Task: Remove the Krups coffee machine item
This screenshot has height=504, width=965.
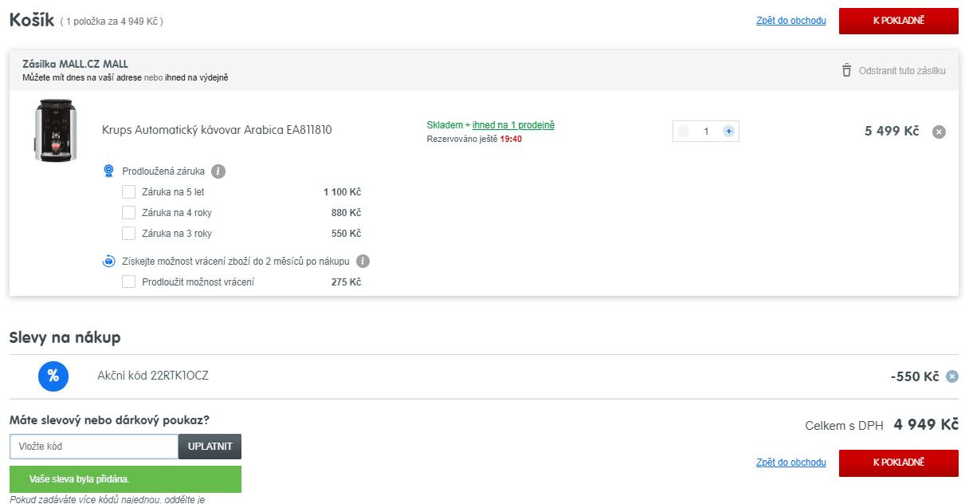Action: (x=939, y=132)
